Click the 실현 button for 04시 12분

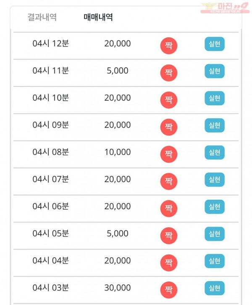click(215, 44)
